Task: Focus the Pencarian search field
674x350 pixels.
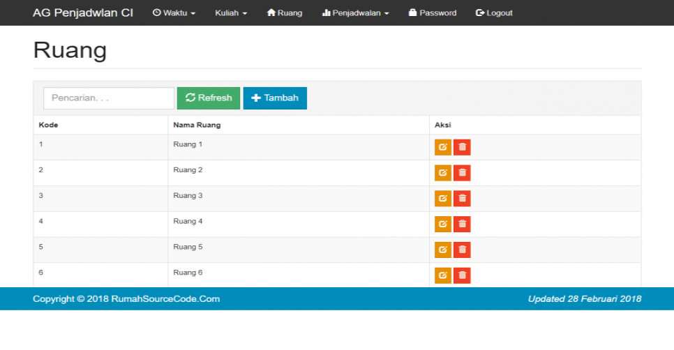Action: click(109, 98)
